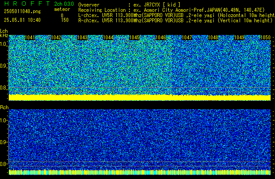Image resolution: width=275 pixels, height=179 pixels.
Task: Click the '2ch 0.3.0' version text
Action: pyautogui.click(x=64, y=4)
